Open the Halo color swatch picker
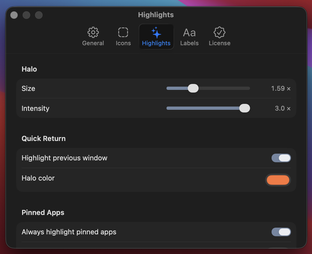312x254 pixels. click(x=278, y=180)
